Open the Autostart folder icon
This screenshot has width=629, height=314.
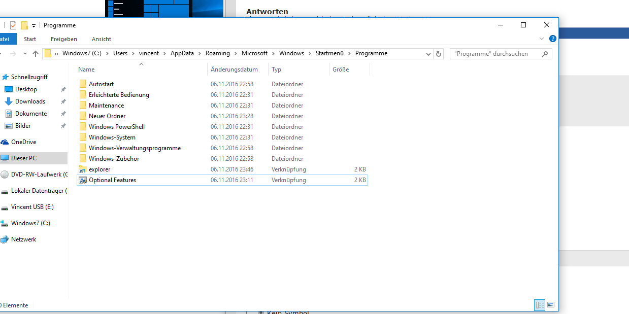[83, 84]
